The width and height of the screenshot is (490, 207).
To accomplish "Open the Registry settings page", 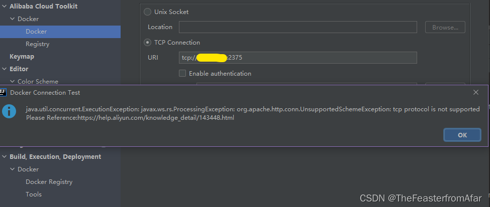I will pos(38,44).
